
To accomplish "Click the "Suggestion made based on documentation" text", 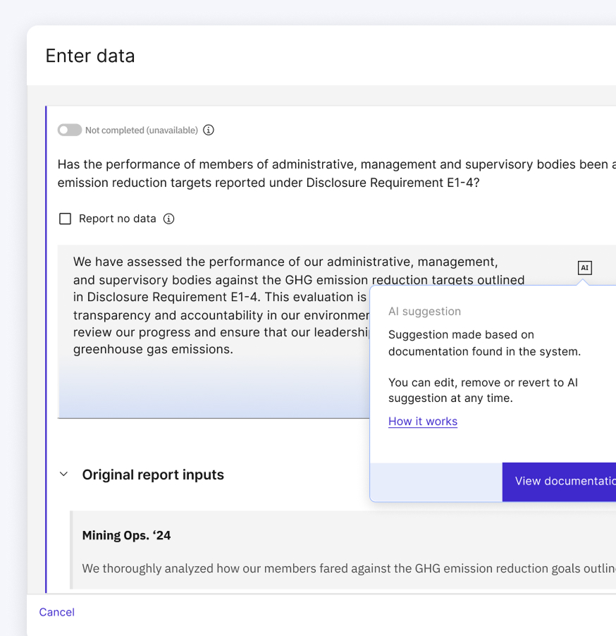I will tap(484, 343).
